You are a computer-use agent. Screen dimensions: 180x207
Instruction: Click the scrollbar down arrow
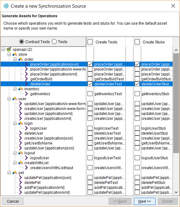tap(176, 192)
